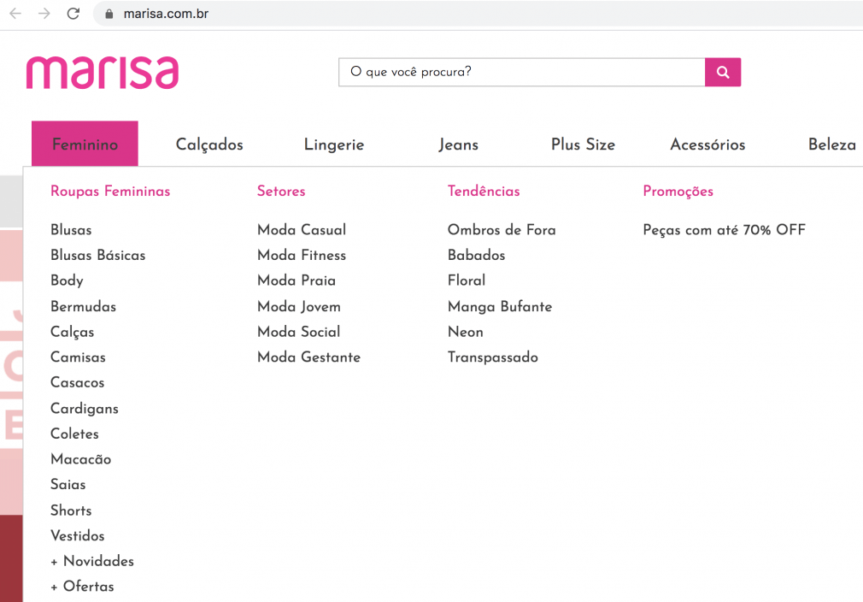This screenshot has height=602, width=863.
Task: Choose Moda Fitness sector
Action: 302,255
